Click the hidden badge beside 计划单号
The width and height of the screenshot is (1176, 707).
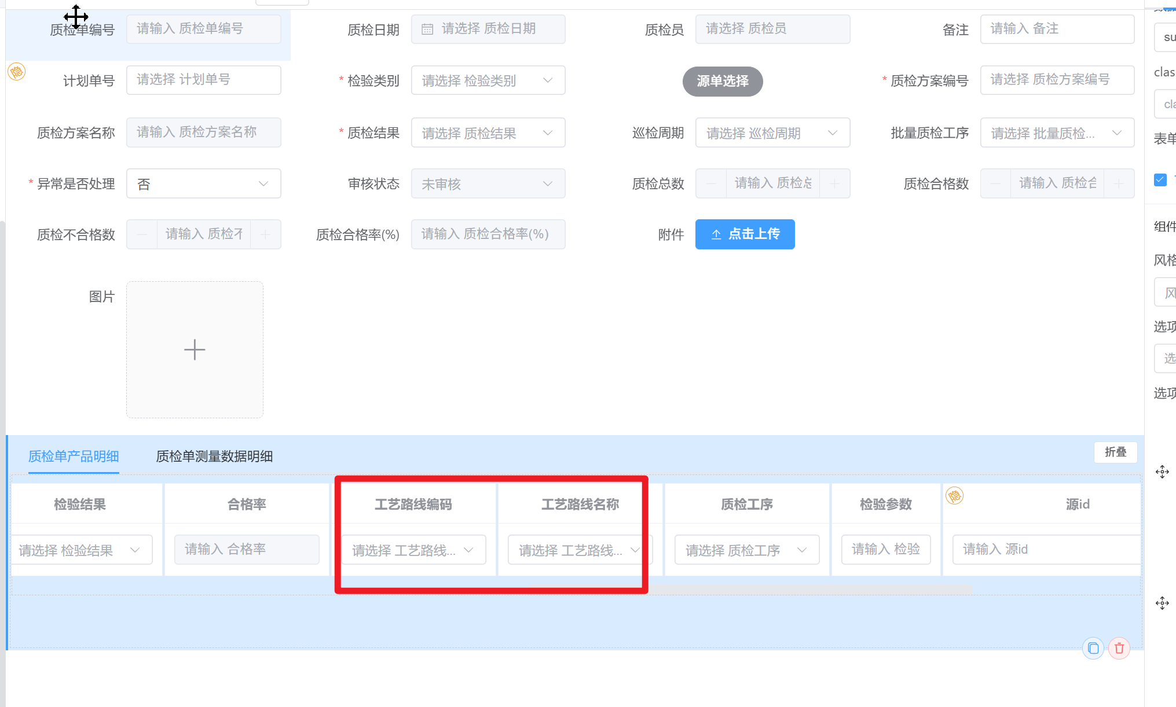tap(16, 72)
